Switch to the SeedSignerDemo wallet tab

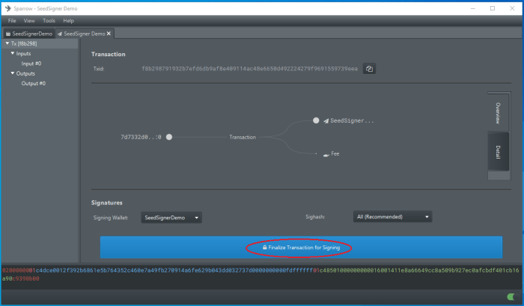tap(28, 34)
